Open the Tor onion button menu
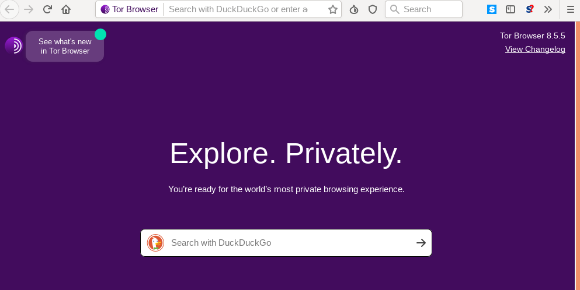 [x=354, y=9]
